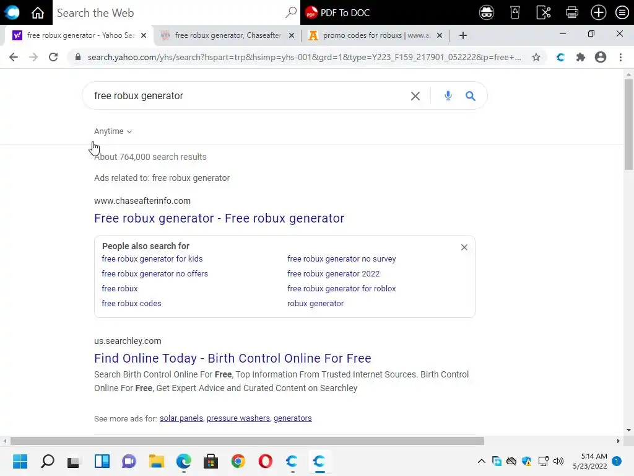
Task: Open the extensions puzzle icon
Action: tap(581, 57)
